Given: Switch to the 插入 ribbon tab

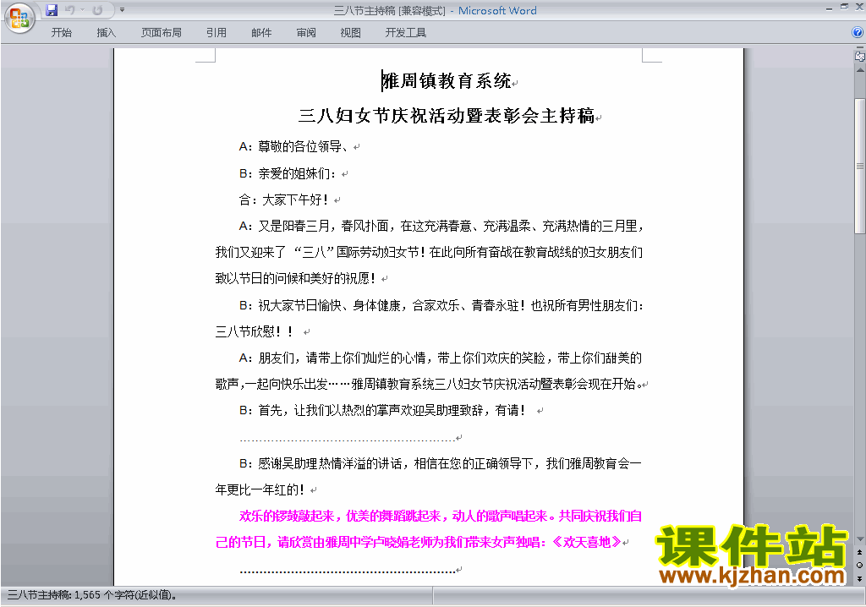Looking at the screenshot, I should click(x=106, y=33).
